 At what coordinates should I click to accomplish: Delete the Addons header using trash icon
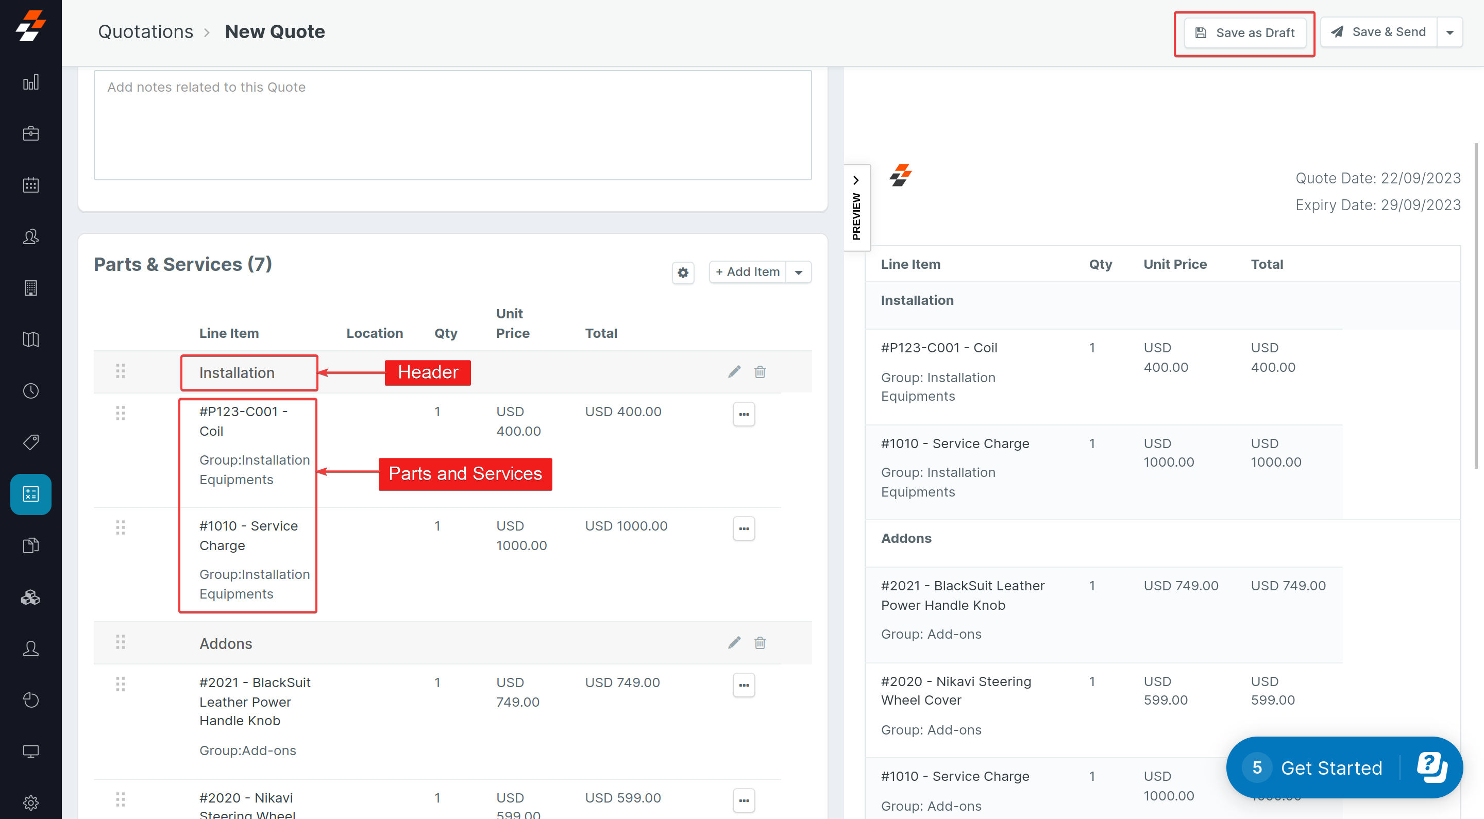pyautogui.click(x=760, y=643)
